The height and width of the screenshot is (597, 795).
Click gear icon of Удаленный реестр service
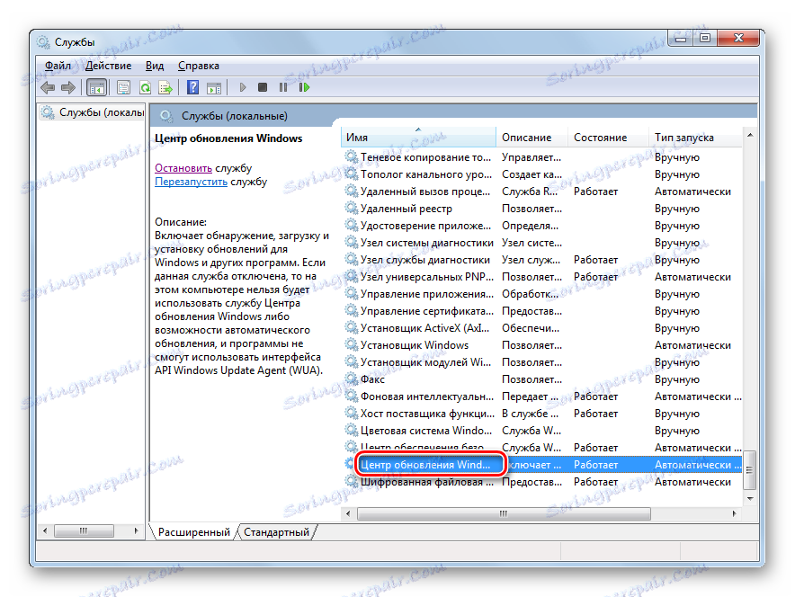pos(352,208)
